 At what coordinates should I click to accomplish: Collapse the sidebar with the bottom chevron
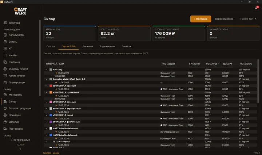(x=20, y=149)
